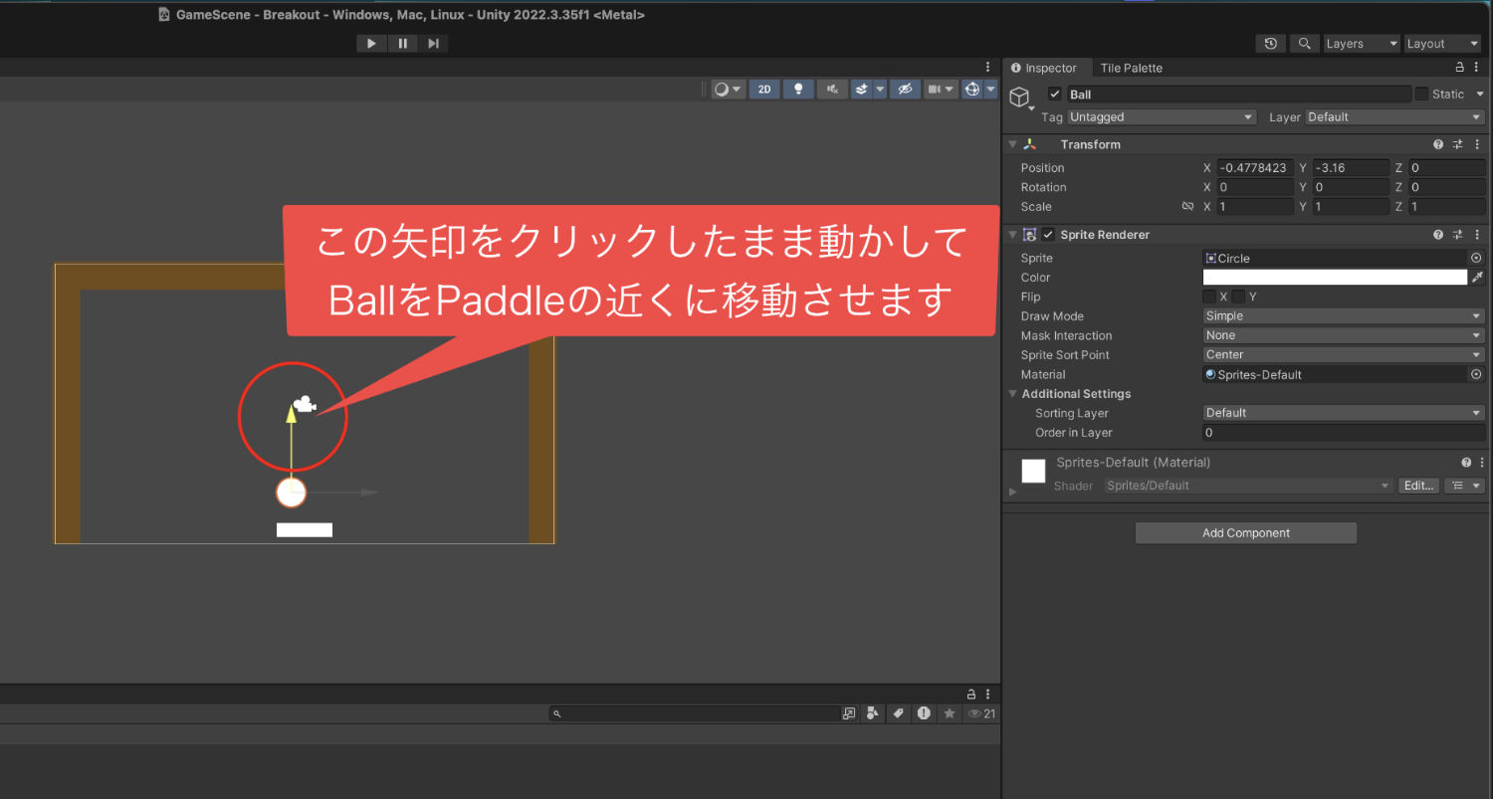Collapse the Additional Settings foldout

point(1013,394)
